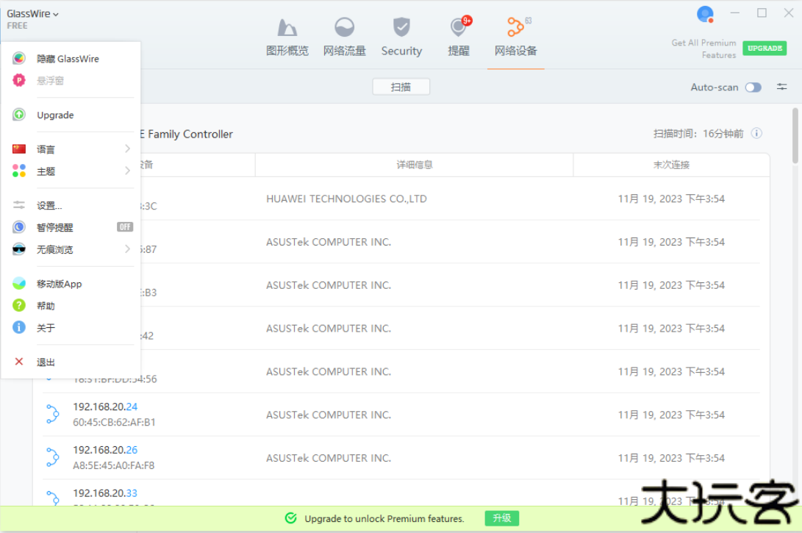The width and height of the screenshot is (802, 533).
Task: Click the 末次连接 column header
Action: (x=672, y=165)
